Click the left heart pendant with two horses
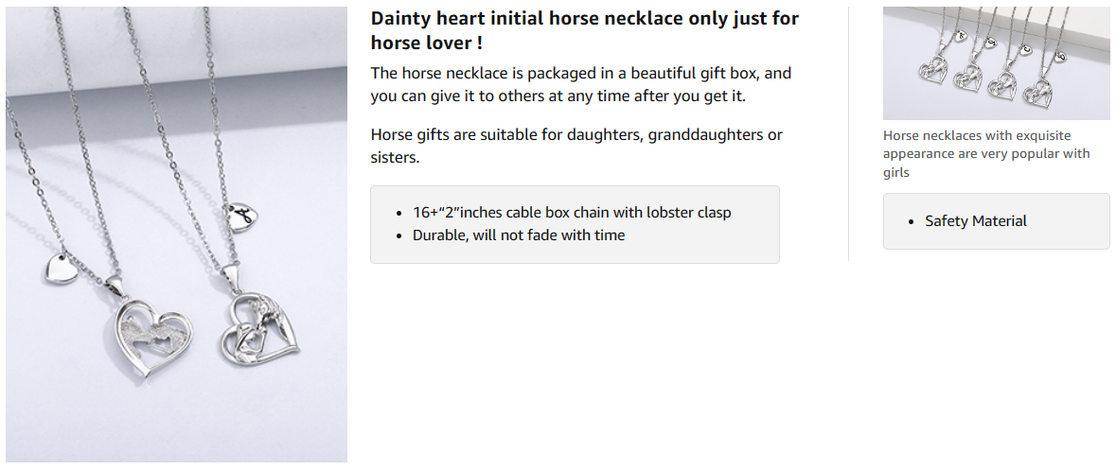 coord(151,337)
